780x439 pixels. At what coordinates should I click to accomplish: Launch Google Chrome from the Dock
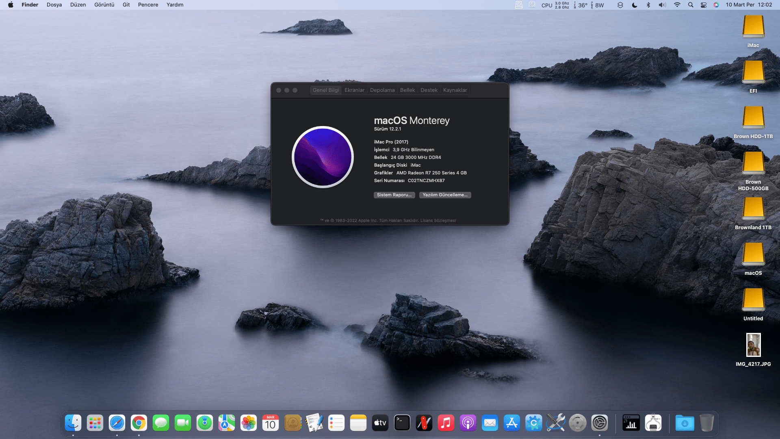click(x=139, y=423)
